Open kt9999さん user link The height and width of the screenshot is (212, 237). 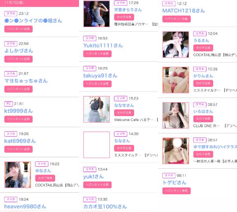pyautogui.click(x=19, y=111)
